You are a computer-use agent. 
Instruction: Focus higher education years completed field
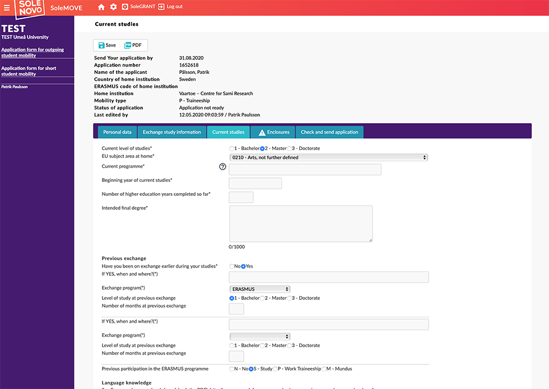click(241, 197)
